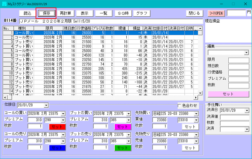Screen dimensions: 252x159
Task: Click the green セット button
Action: tap(123, 148)
